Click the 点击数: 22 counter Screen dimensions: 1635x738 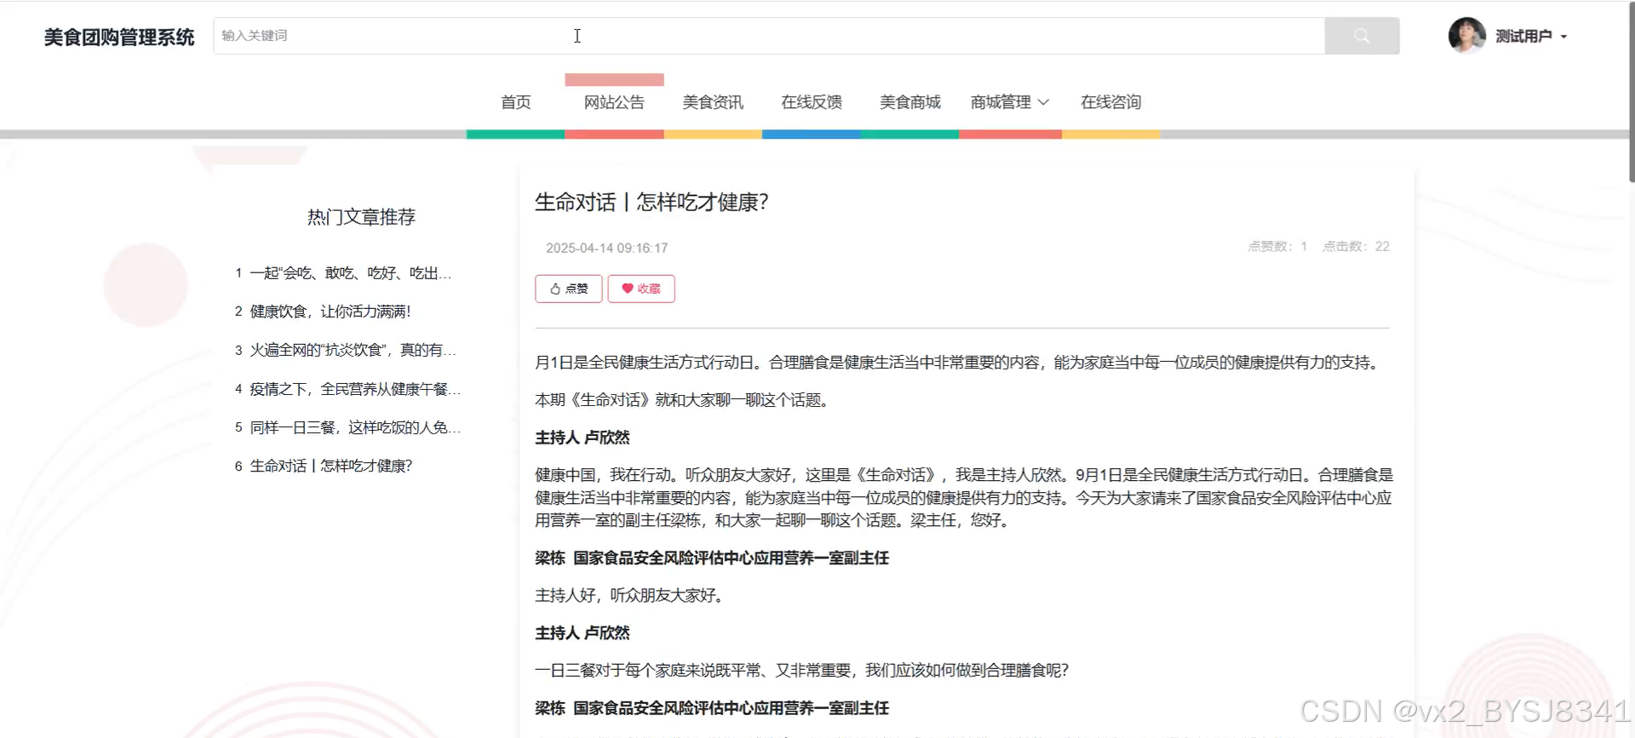click(1356, 246)
